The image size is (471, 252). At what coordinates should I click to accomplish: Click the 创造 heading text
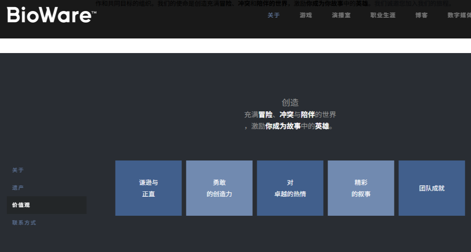(290, 103)
